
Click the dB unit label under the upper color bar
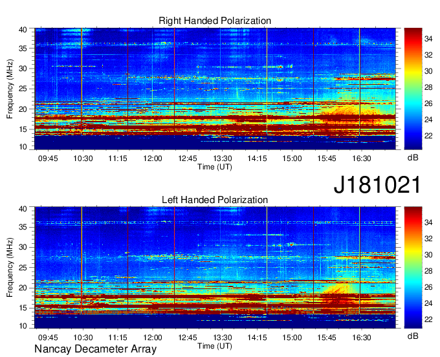(x=413, y=157)
